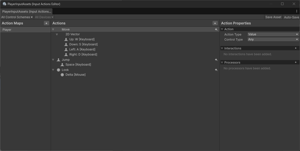Select the Space [Keyboard] binding

click(x=78, y=65)
